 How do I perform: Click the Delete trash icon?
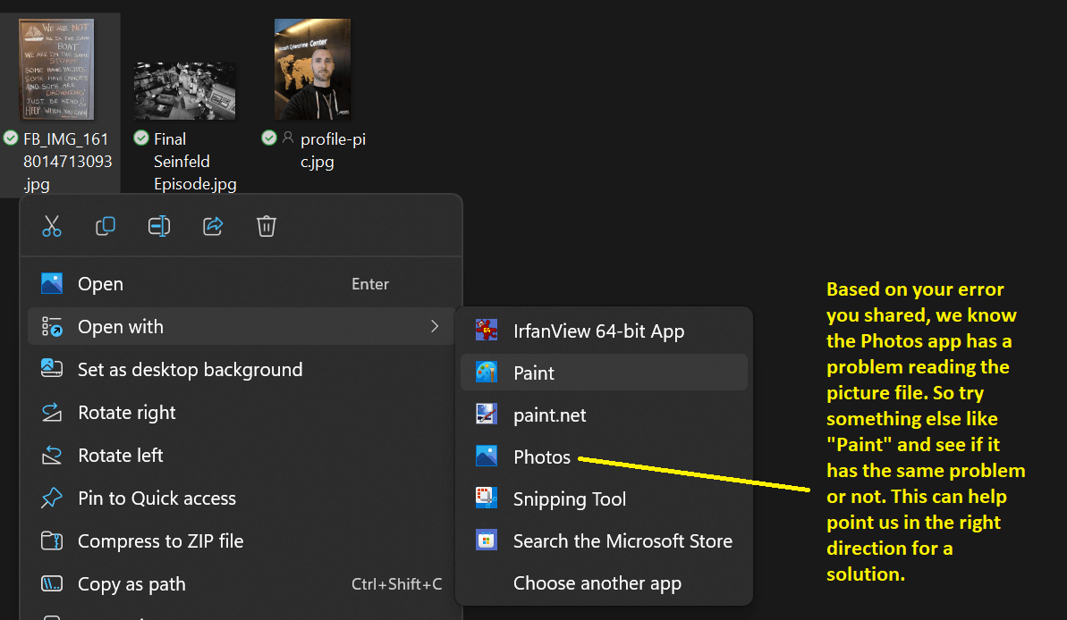click(266, 226)
